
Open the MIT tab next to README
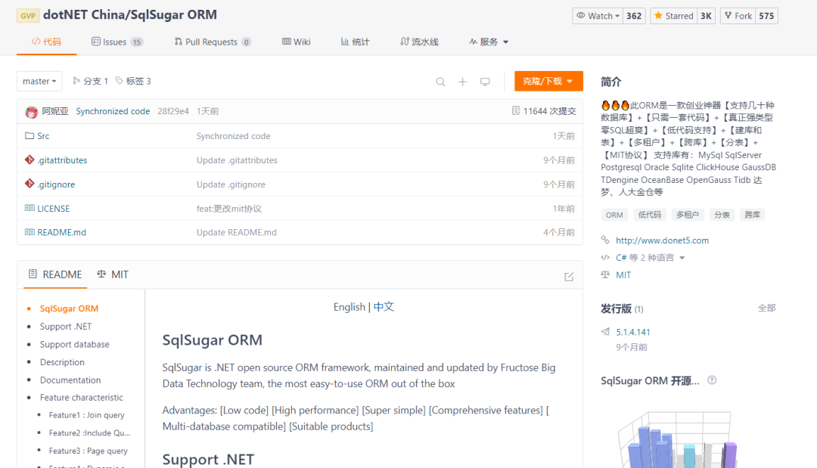pyautogui.click(x=113, y=274)
